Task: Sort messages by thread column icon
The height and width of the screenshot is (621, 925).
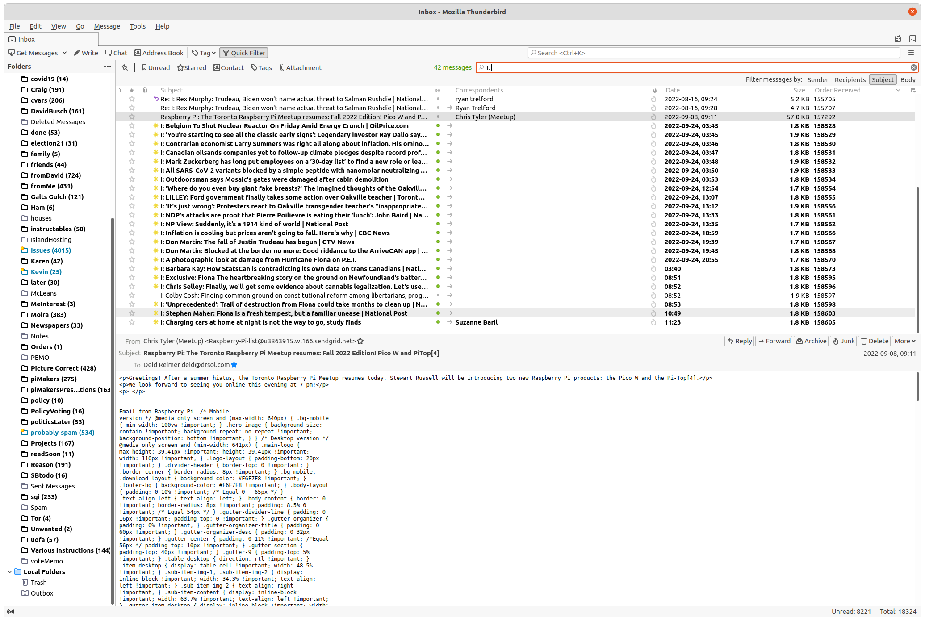Action: [x=120, y=90]
